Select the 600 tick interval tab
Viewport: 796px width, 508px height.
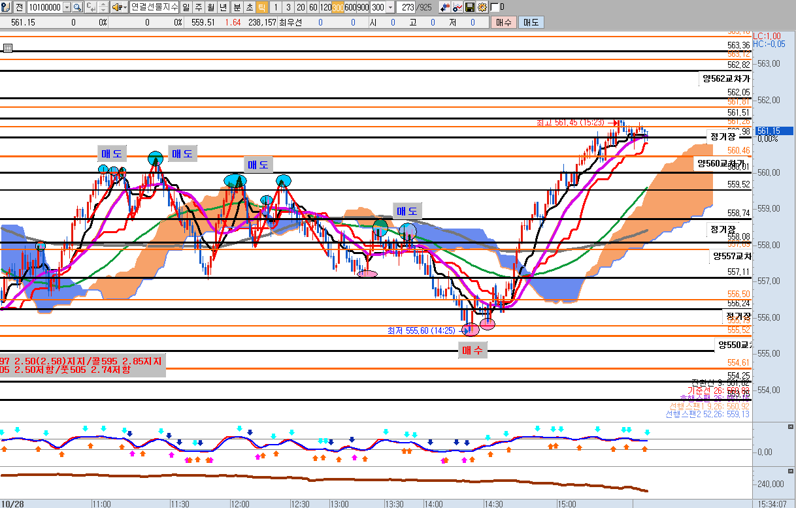coord(350,7)
